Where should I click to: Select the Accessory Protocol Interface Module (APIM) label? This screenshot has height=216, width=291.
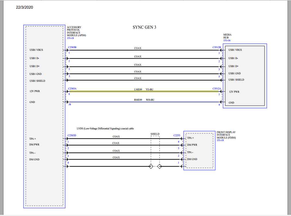(x=77, y=31)
